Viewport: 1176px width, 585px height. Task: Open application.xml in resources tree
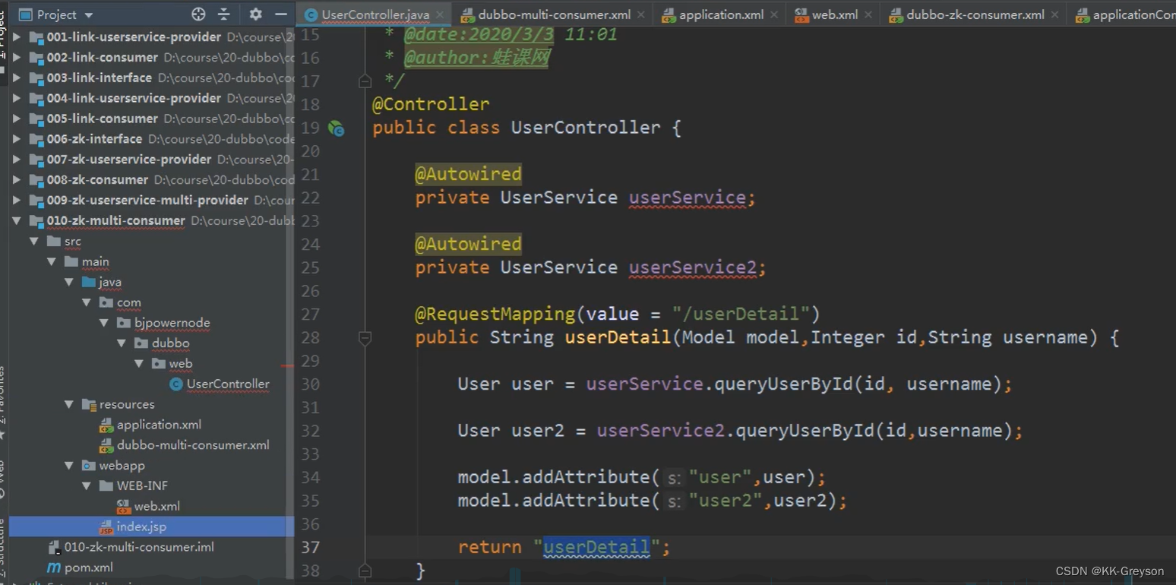point(159,425)
